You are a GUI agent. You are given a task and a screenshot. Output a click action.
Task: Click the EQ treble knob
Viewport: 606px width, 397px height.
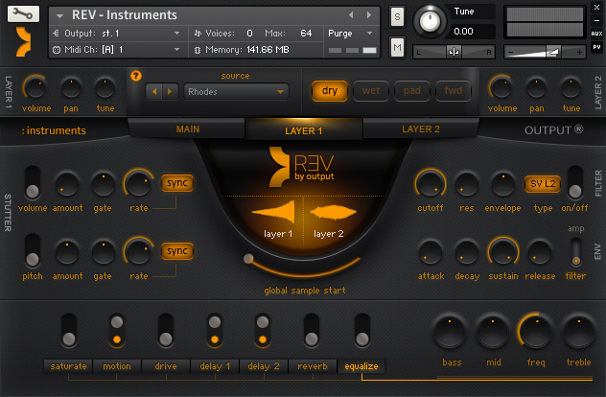578,332
